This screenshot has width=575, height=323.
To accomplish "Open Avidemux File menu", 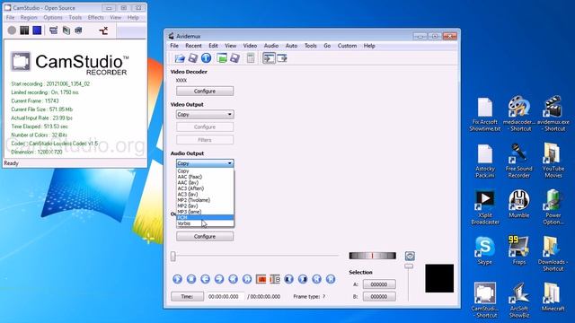I will tap(174, 46).
